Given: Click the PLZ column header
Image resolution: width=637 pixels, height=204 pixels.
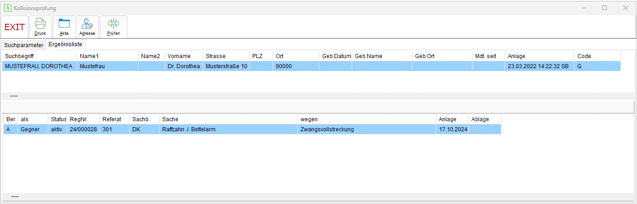Looking at the screenshot, I should (262, 56).
